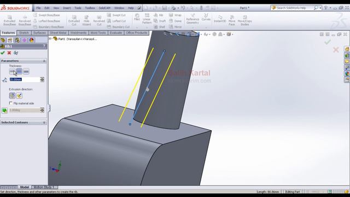The image size is (350, 197).
Task: Set extrusion direction Normal to Sketch
Action: [x=19, y=96]
